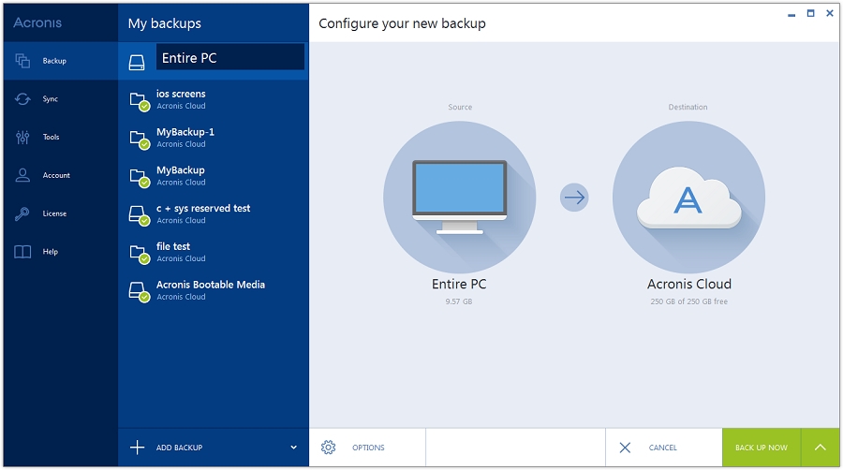Click the folder icon next to MyBackup

click(139, 178)
